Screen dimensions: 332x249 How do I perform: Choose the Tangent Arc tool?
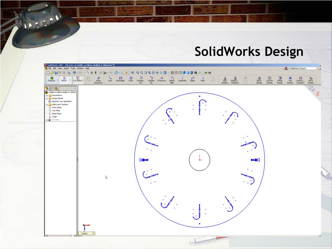coord(151,80)
